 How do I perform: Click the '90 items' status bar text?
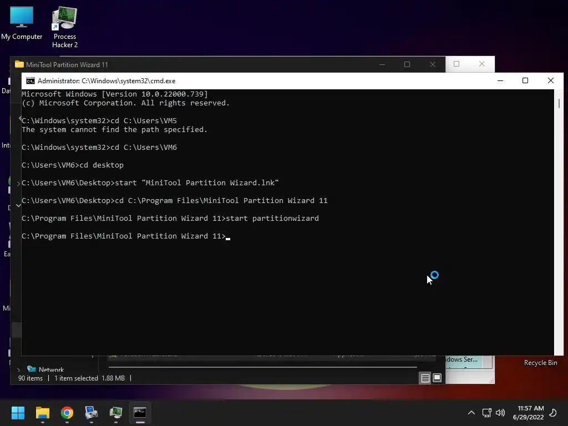coord(31,378)
